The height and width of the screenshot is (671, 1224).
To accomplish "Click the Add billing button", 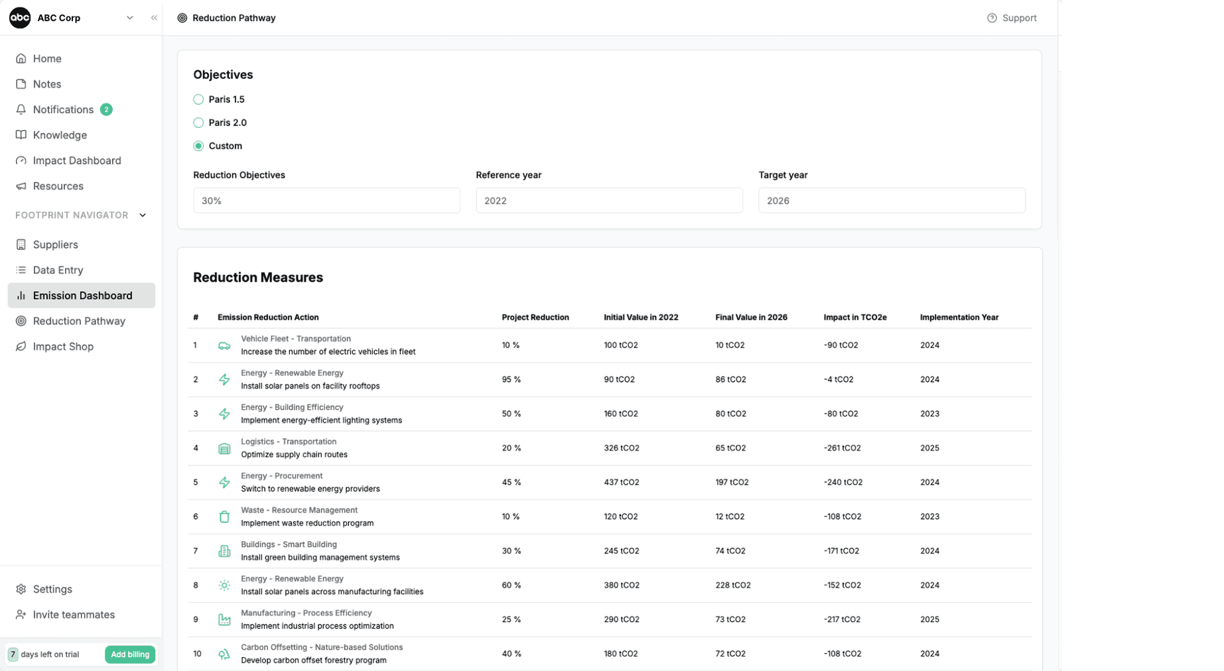I will click(130, 654).
